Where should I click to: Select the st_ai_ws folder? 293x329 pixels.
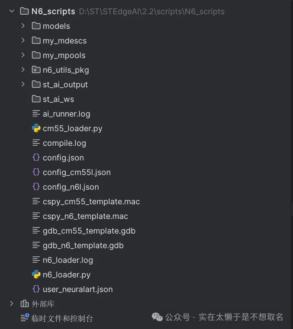pos(58,99)
